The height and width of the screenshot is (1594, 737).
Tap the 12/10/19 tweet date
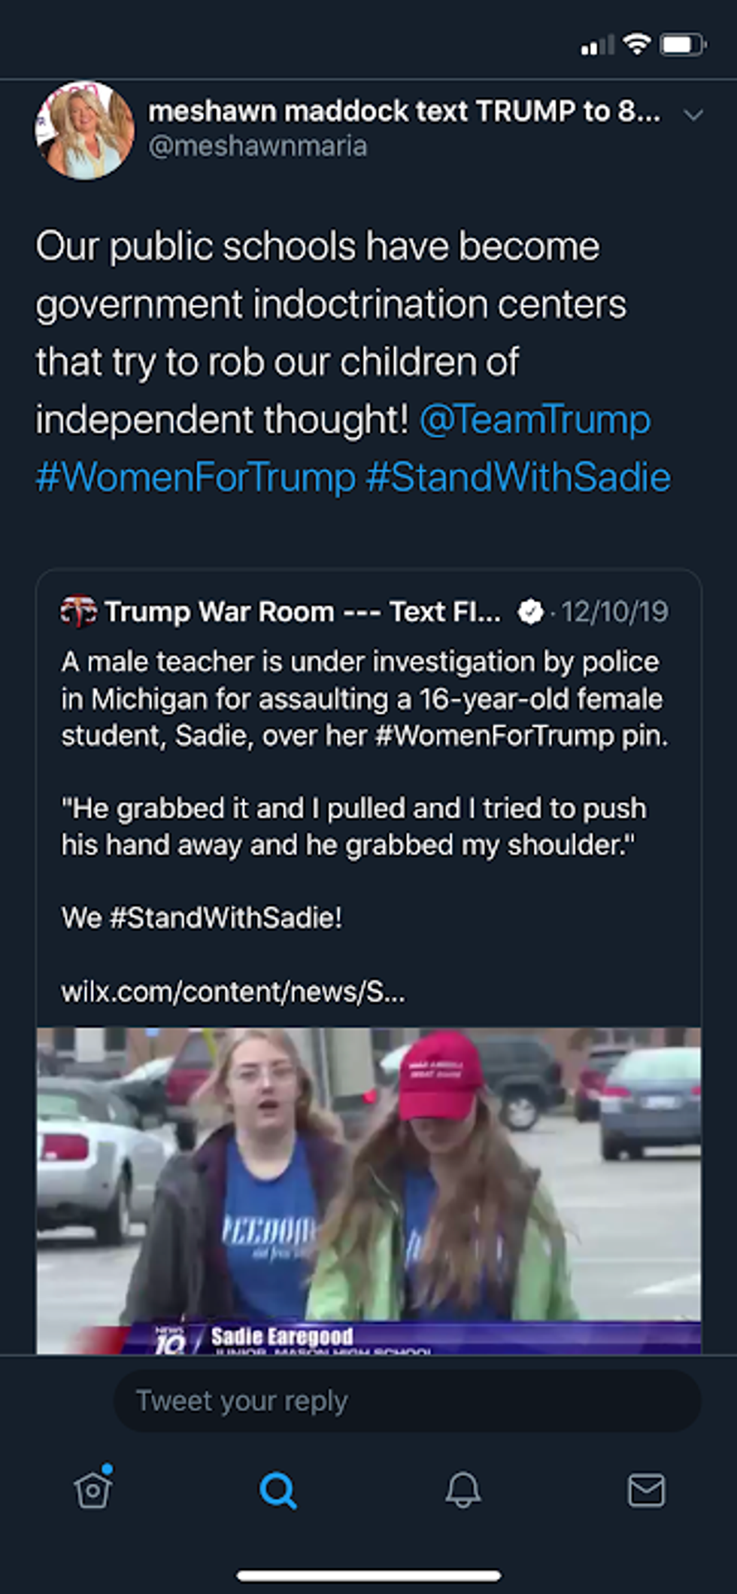tap(614, 612)
